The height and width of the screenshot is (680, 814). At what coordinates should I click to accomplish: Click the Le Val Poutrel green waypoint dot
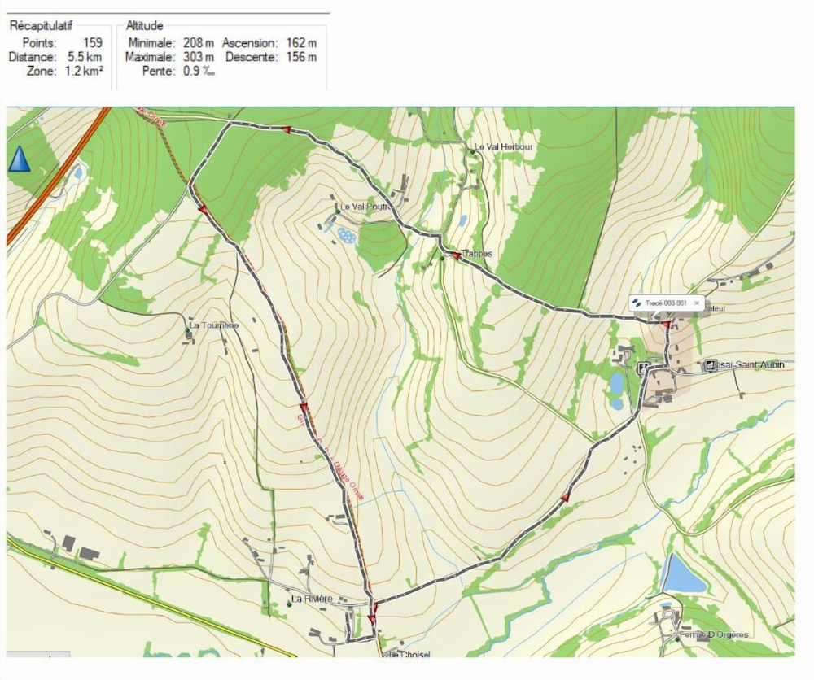coord(338,211)
